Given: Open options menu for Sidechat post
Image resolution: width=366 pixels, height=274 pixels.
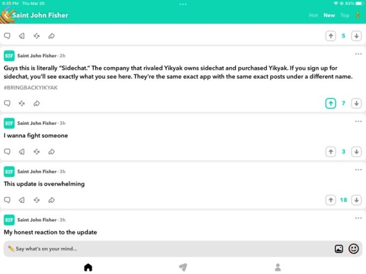Looking at the screenshot, I should tap(358, 54).
